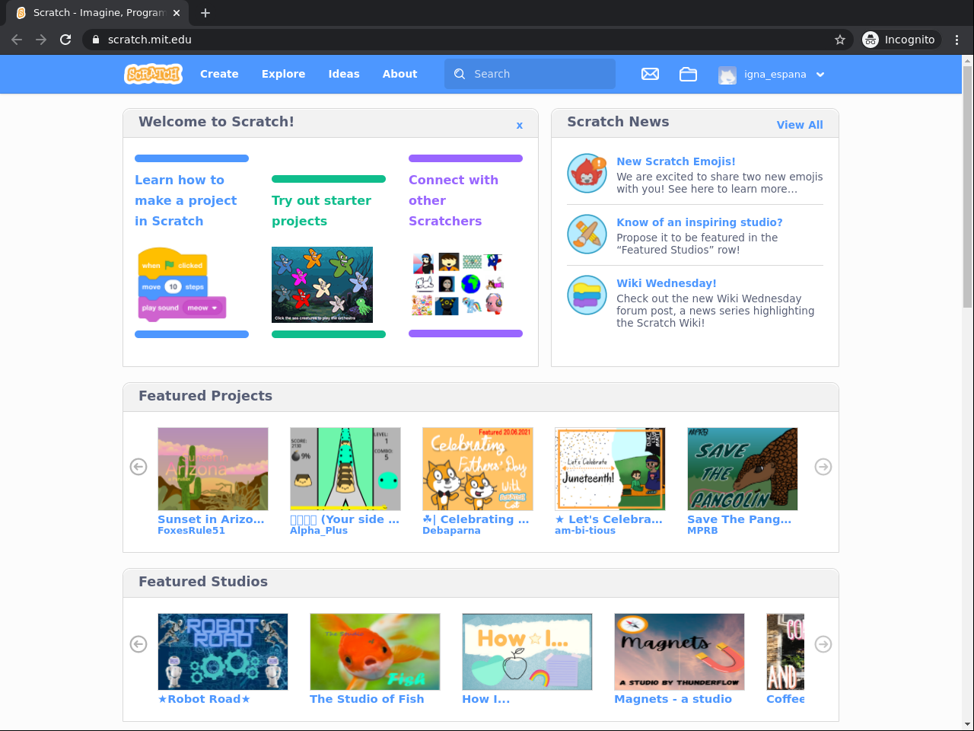
Task: Open the My Stuff folder icon
Action: pos(688,74)
